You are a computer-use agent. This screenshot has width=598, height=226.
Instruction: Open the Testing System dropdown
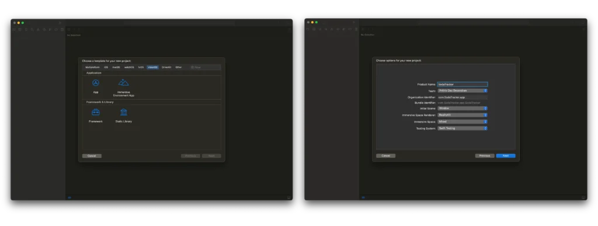pyautogui.click(x=463, y=128)
